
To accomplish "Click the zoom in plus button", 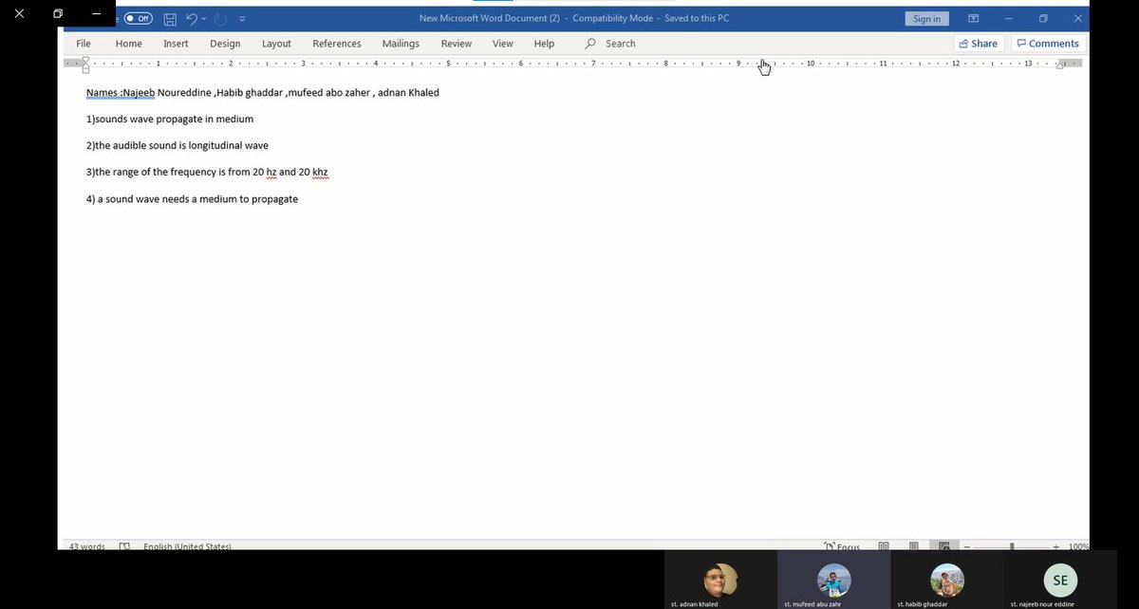I will point(1055,547).
